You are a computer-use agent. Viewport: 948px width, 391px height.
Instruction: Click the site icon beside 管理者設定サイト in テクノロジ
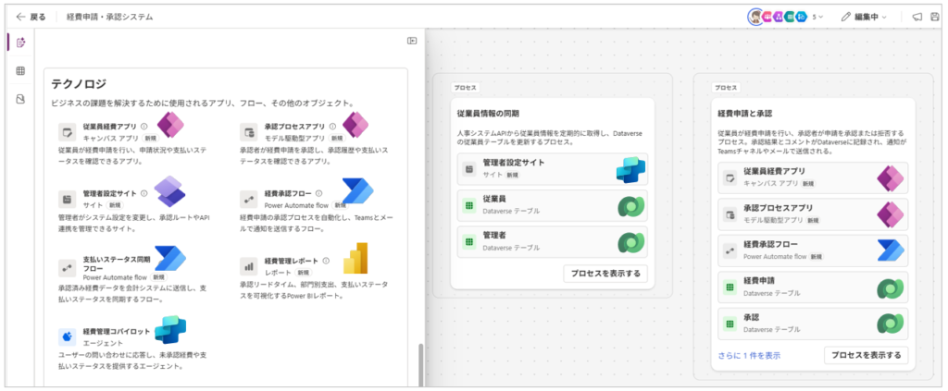click(67, 199)
